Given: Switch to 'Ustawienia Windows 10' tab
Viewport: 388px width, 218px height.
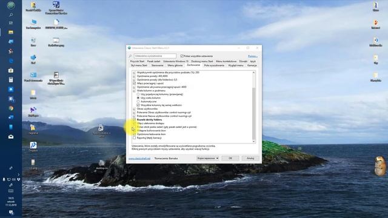Looking at the screenshot, I should 176,61.
